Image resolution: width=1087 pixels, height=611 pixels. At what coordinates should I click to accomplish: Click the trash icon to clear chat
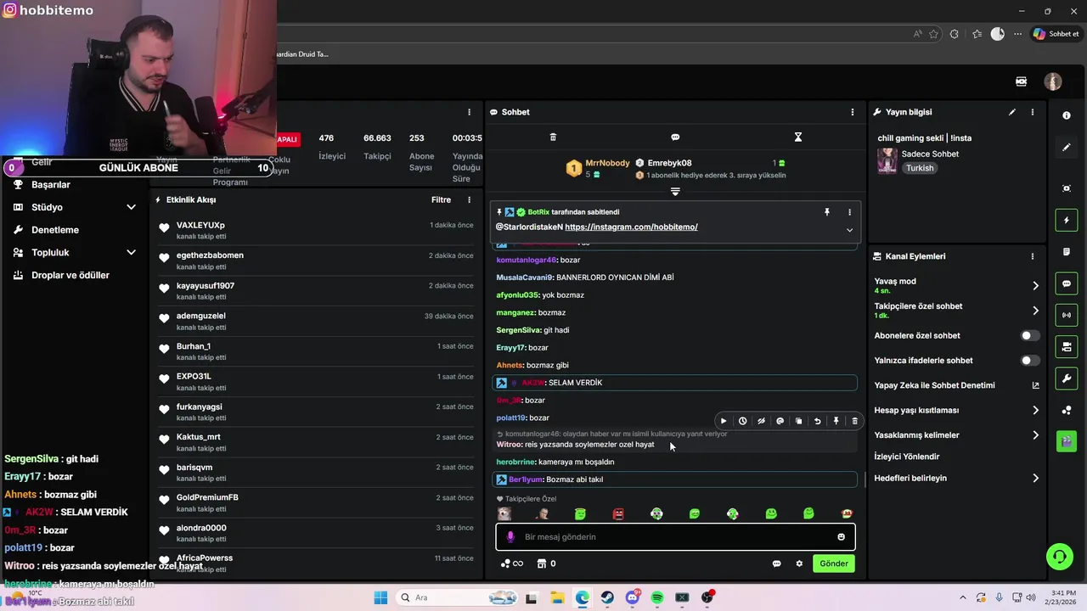pos(553,137)
